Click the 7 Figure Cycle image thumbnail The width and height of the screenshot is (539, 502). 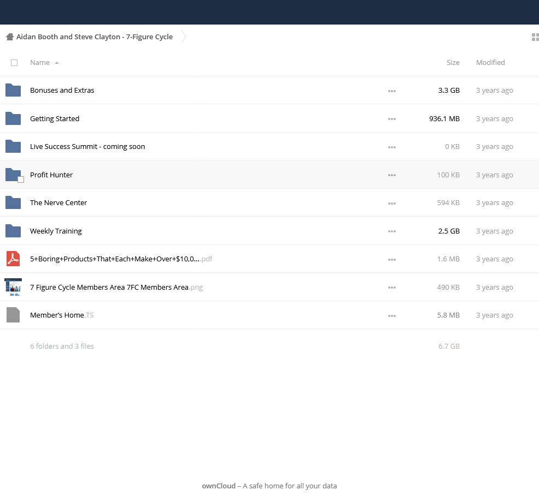(13, 287)
